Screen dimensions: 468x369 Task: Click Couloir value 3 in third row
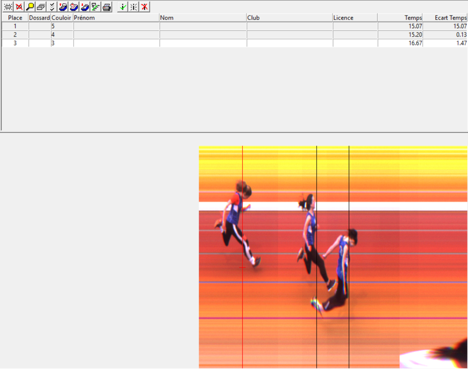pyautogui.click(x=62, y=43)
